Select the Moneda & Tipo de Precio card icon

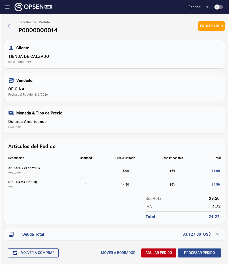pyautogui.click(x=11, y=113)
